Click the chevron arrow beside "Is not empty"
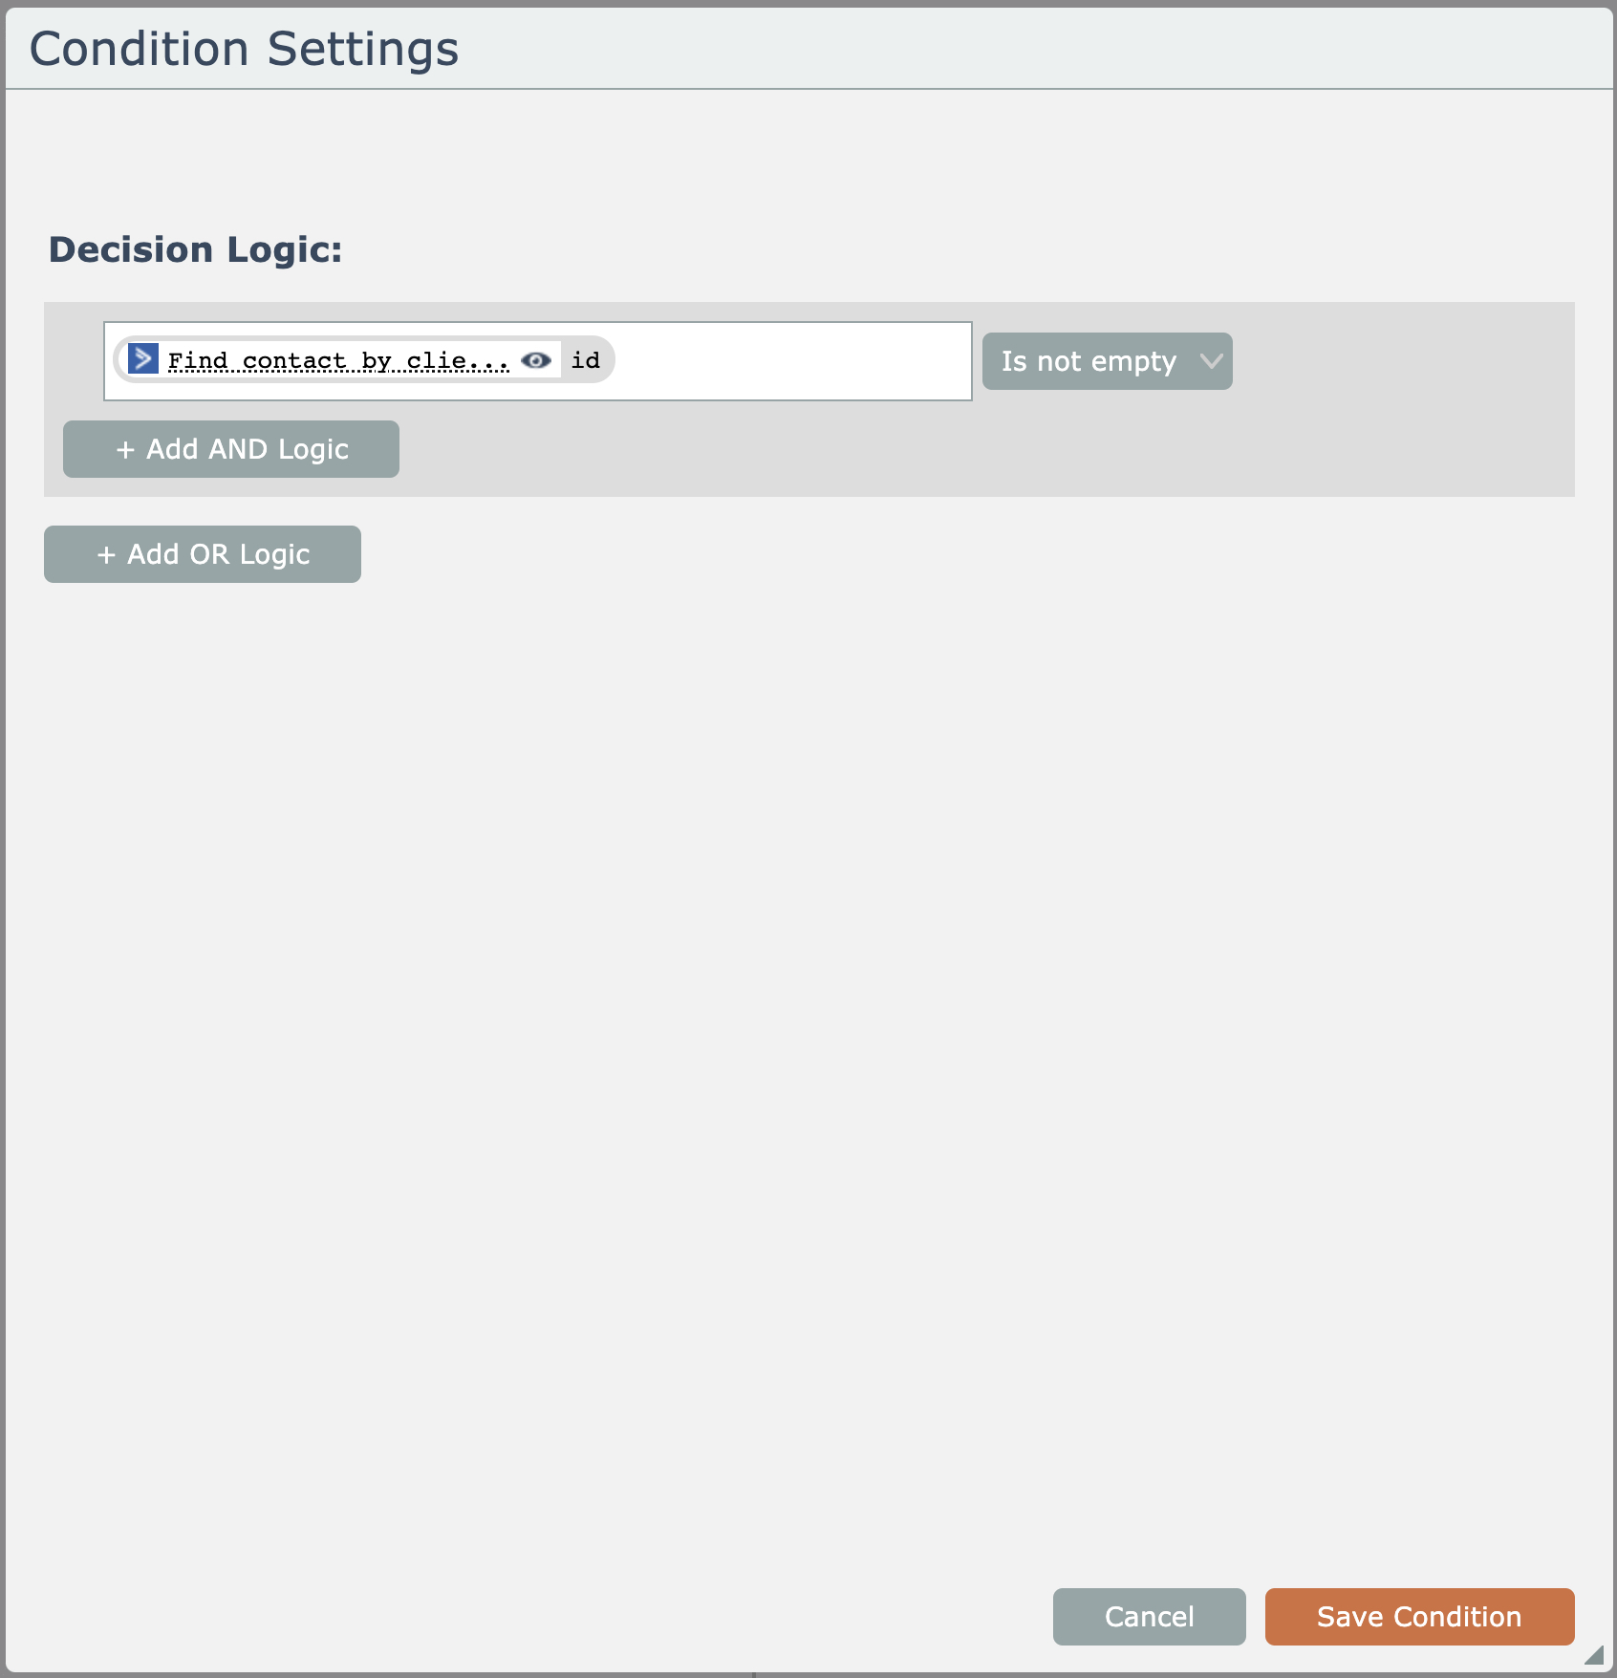Image resolution: width=1617 pixels, height=1678 pixels. [x=1211, y=361]
